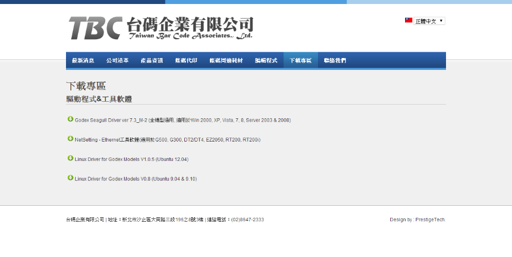Click the TBC company logo
The height and width of the screenshot is (257, 512).
(160, 27)
